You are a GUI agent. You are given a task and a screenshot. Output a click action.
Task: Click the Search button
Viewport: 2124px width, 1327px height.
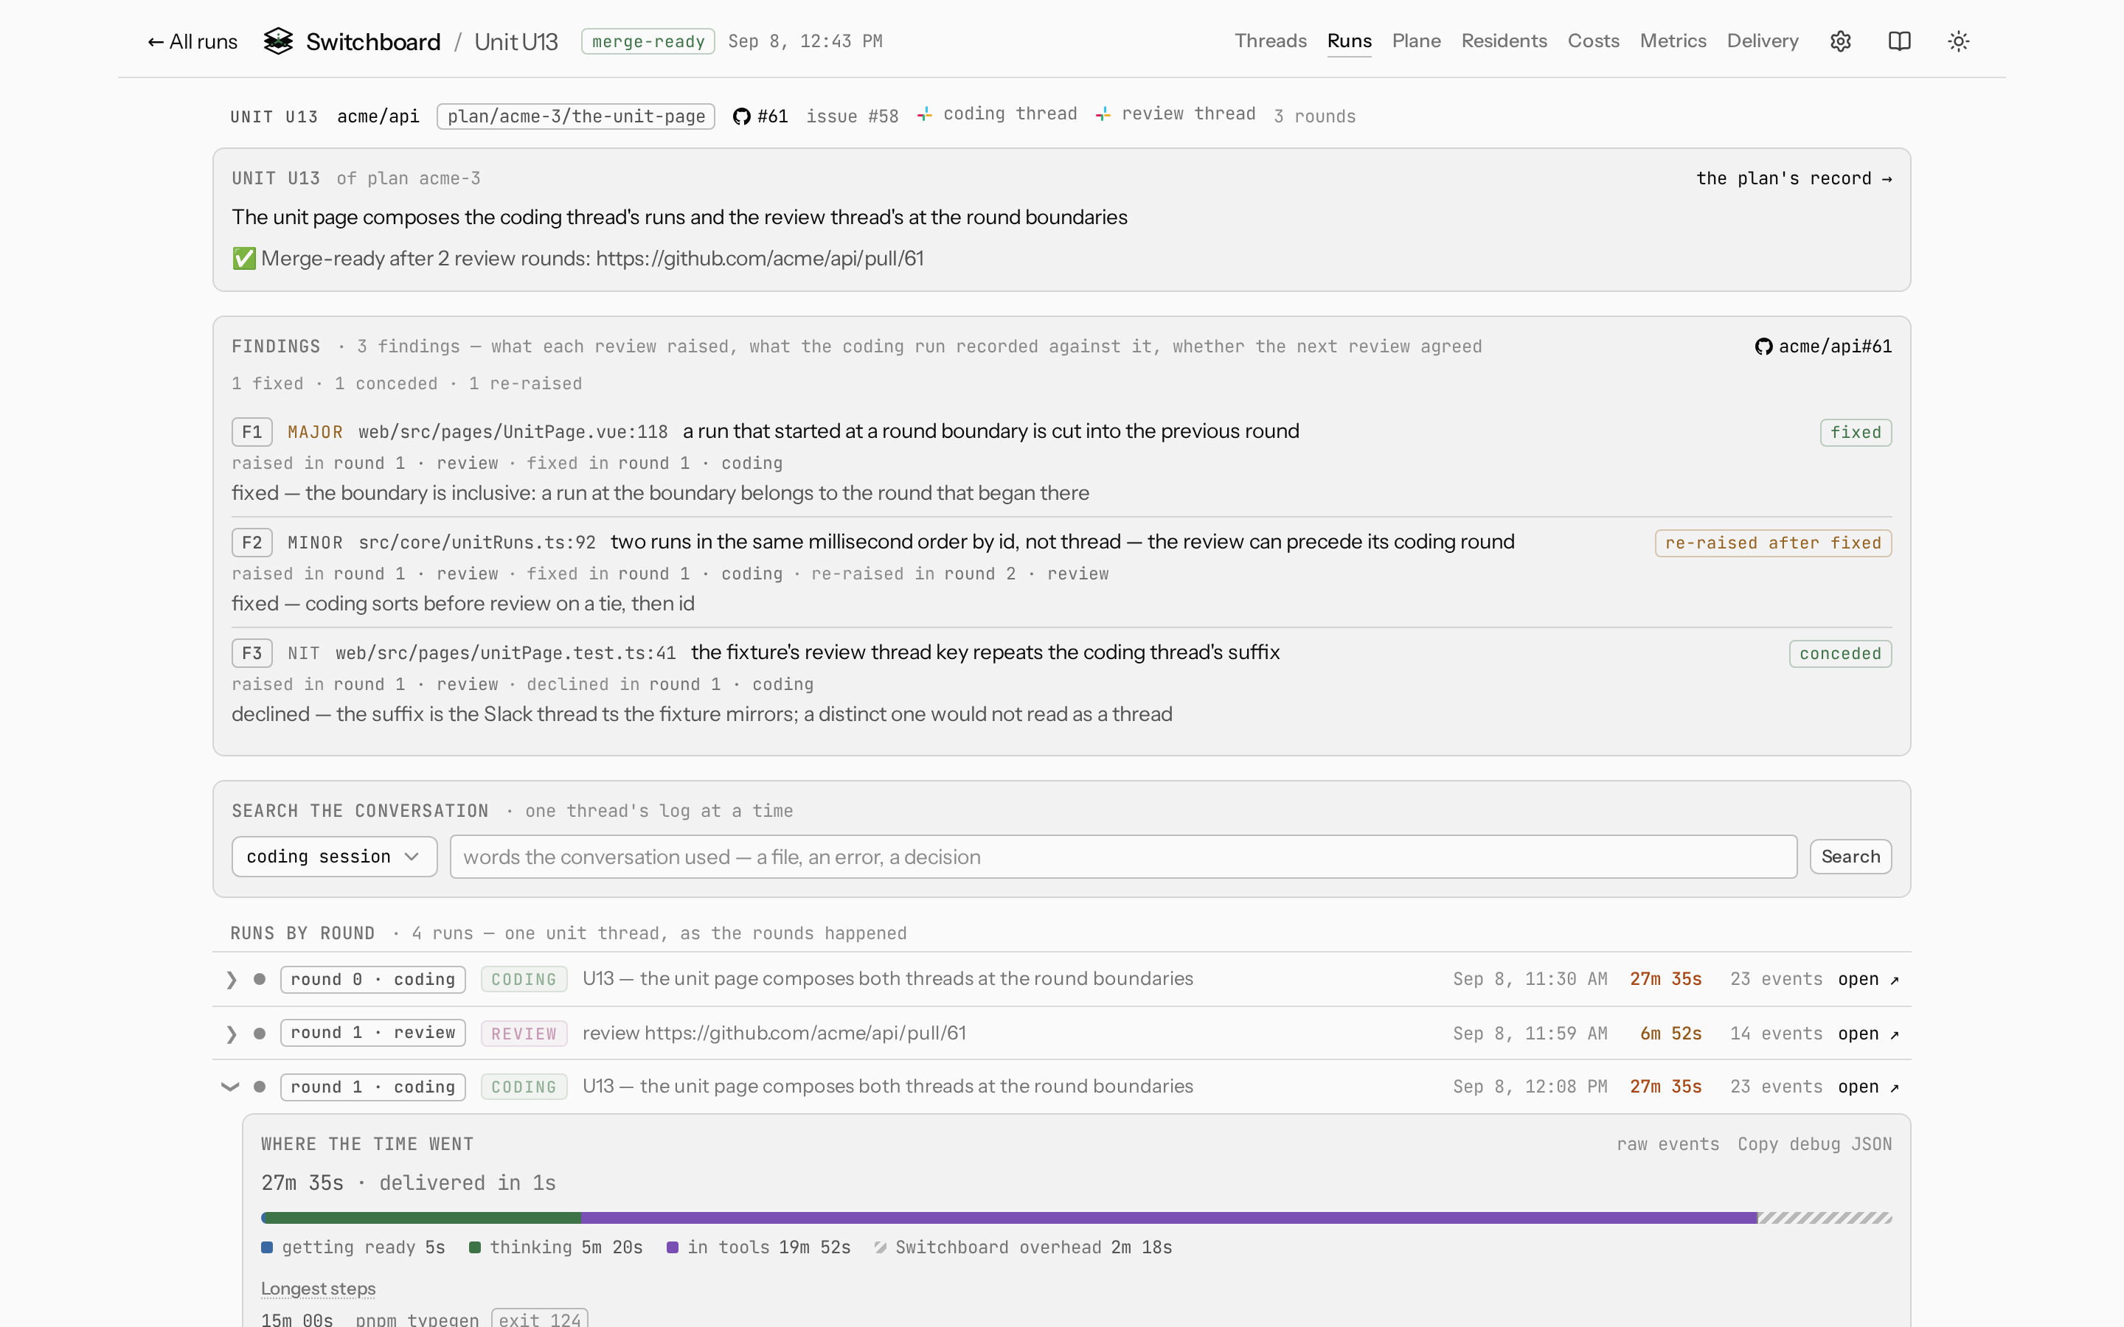tap(1850, 857)
